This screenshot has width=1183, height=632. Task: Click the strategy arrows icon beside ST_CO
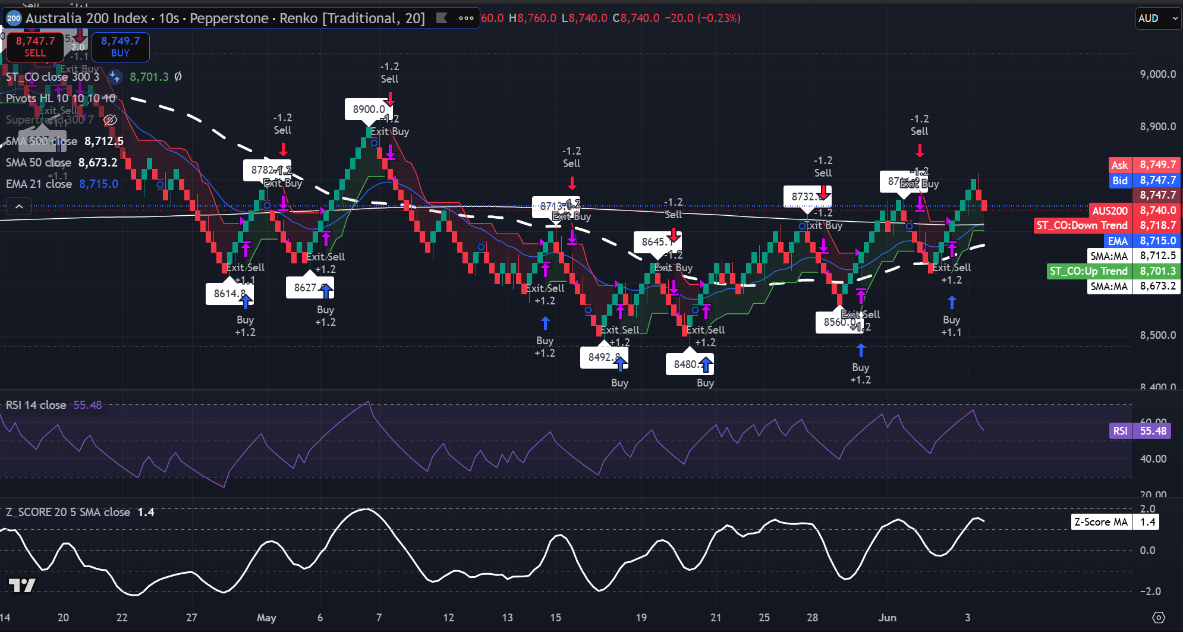115,77
